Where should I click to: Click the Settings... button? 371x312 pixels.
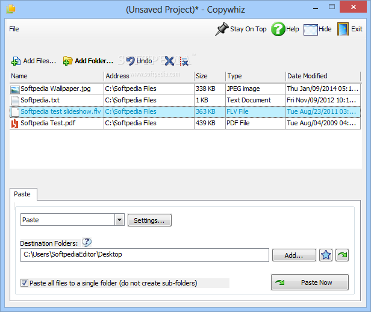pos(149,220)
